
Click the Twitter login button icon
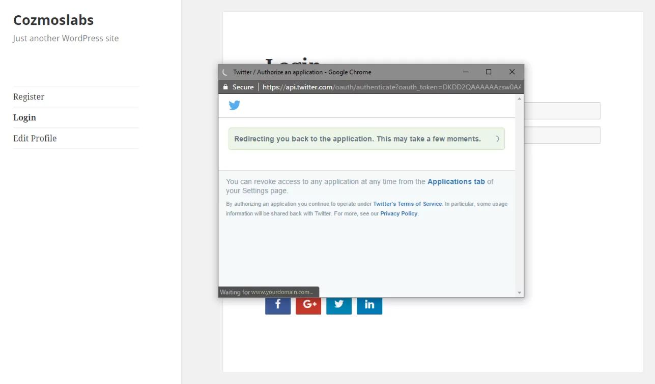pyautogui.click(x=339, y=306)
